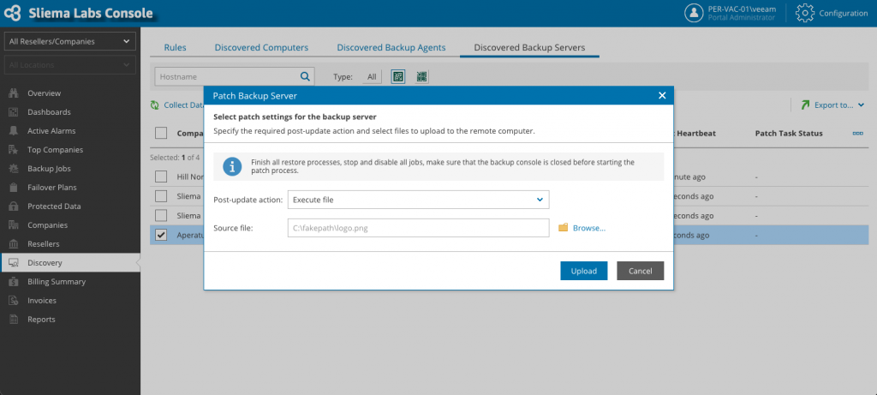This screenshot has height=395, width=877.
Task: Click the Collect Data refresh icon
Action: click(155, 105)
